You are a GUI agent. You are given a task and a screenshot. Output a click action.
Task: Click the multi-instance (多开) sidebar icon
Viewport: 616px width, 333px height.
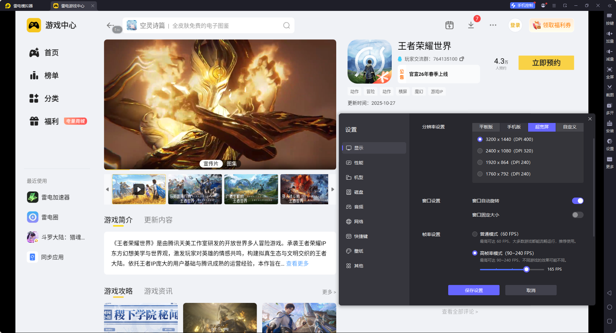point(610,108)
